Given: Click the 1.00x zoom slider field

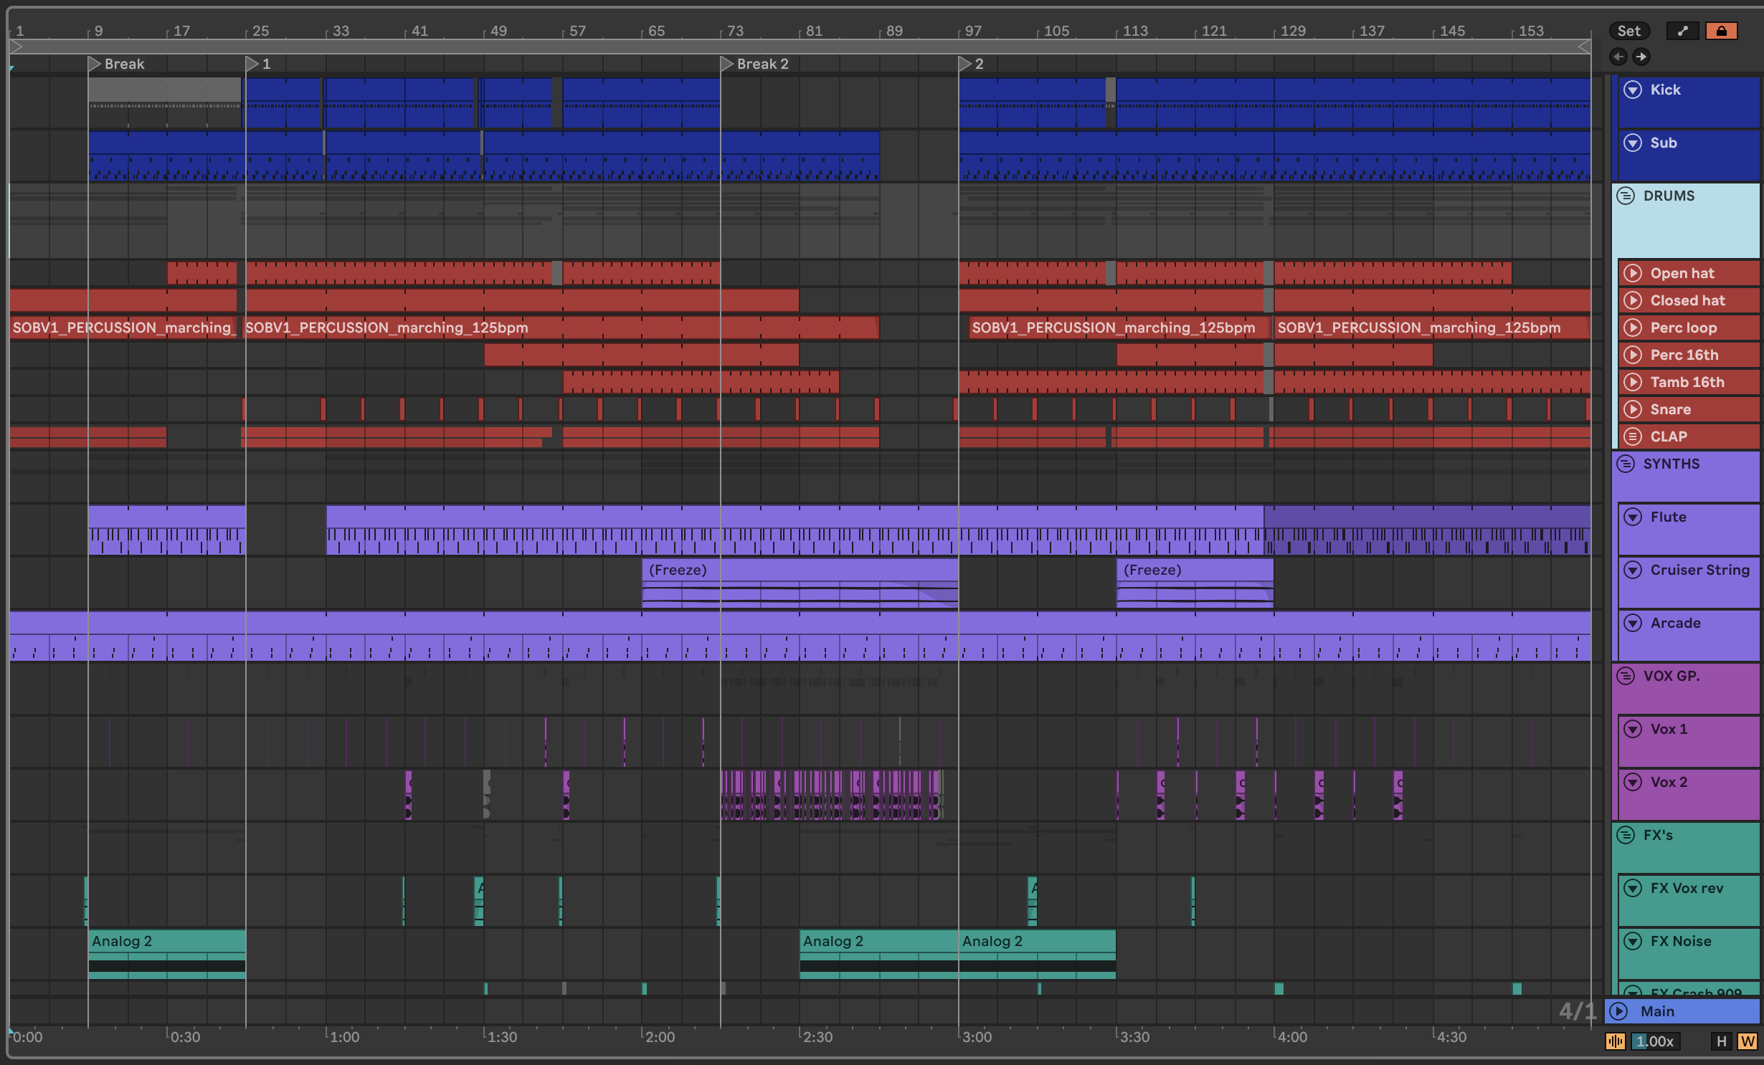Looking at the screenshot, I should pos(1655,1041).
